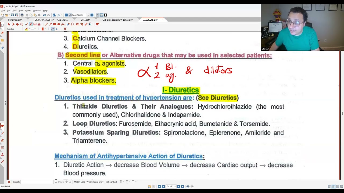Open the Help menu
This screenshot has width=344, height=193.
(x=45, y=10)
